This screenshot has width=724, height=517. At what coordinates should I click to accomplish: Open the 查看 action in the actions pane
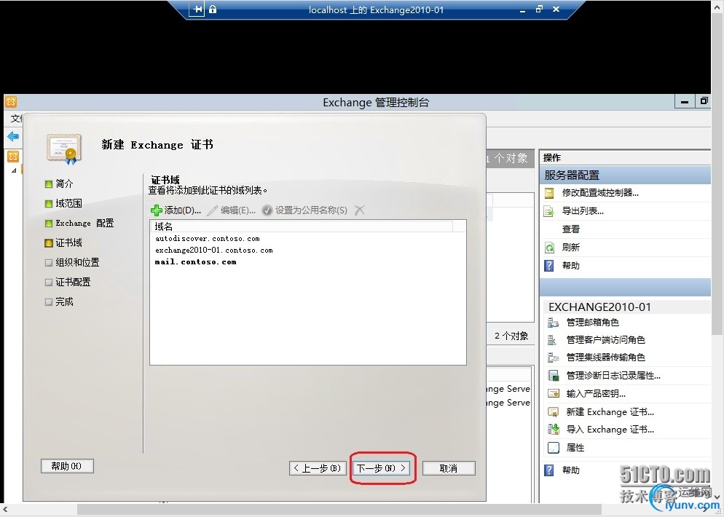[571, 229]
